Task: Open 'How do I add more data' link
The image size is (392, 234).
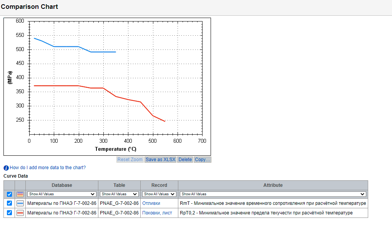Action: point(48,168)
